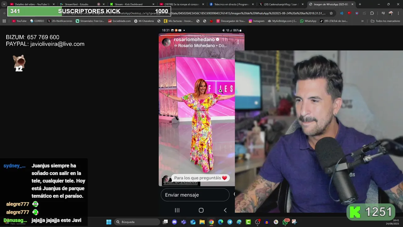Open the Chrome profile avatar
403x227 pixels.
(391, 13)
